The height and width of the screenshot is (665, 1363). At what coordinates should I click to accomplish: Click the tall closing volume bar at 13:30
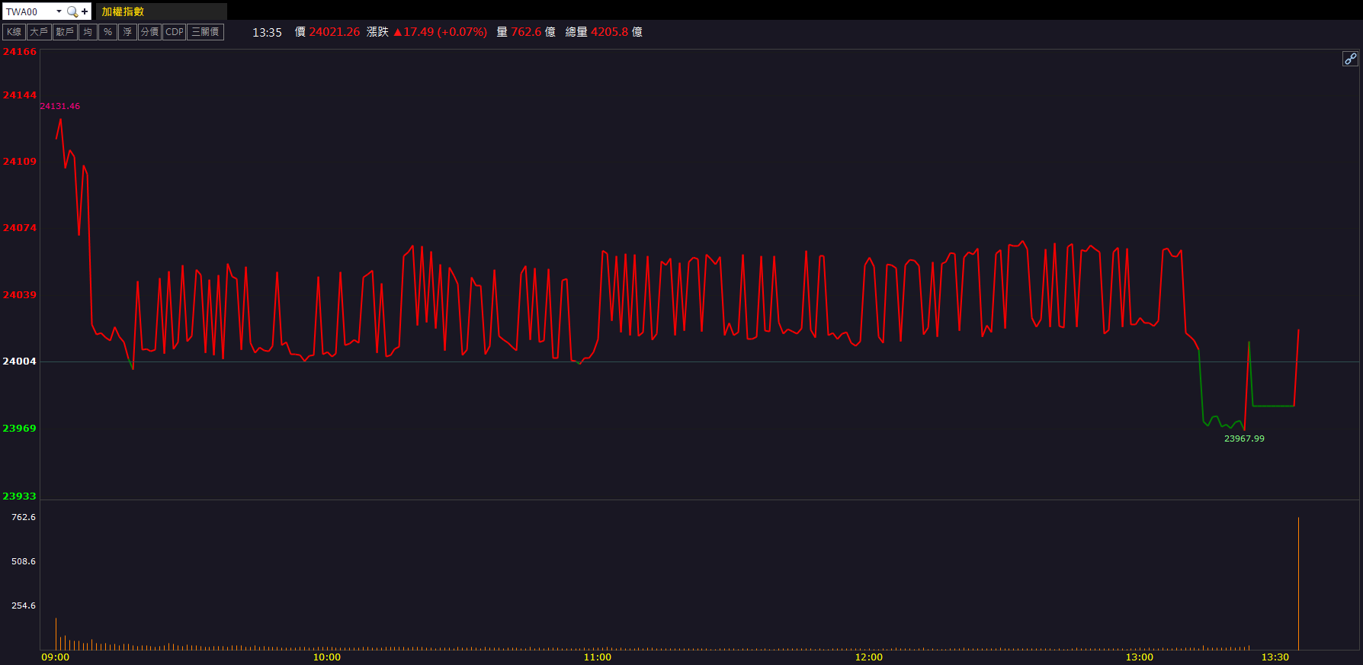click(1298, 583)
